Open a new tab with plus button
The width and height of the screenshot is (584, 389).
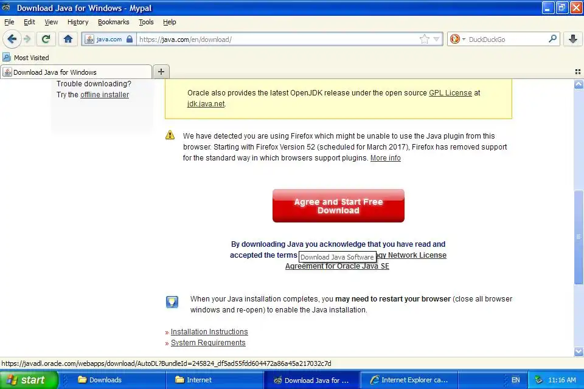161,72
